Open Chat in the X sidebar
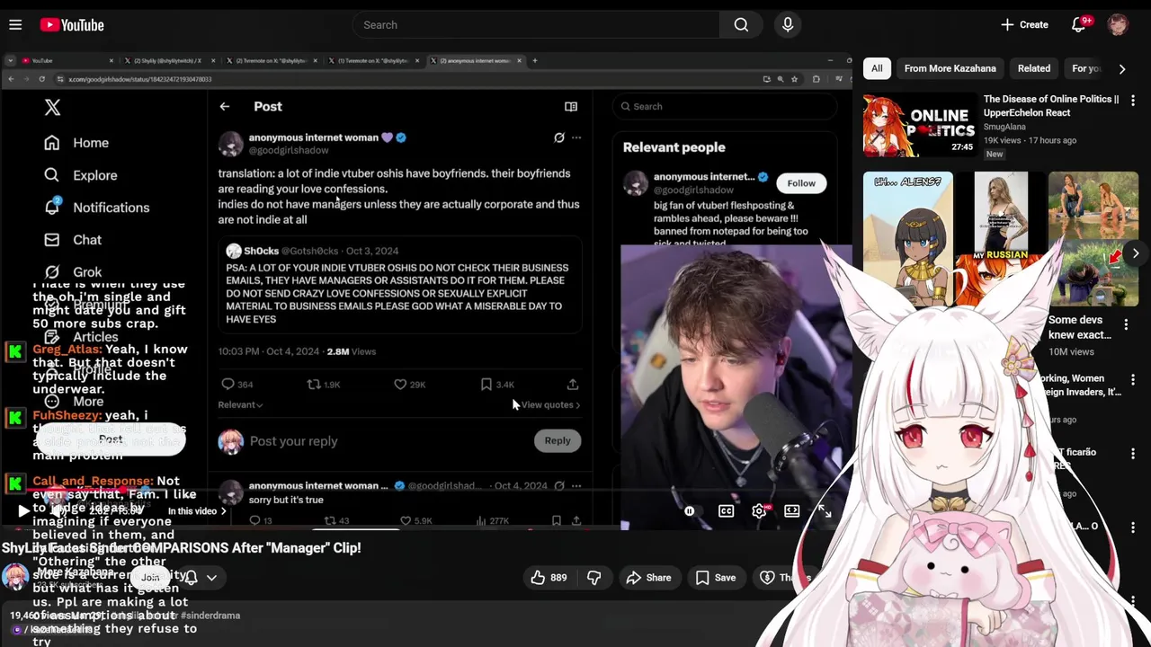The image size is (1151, 647). 74,240
